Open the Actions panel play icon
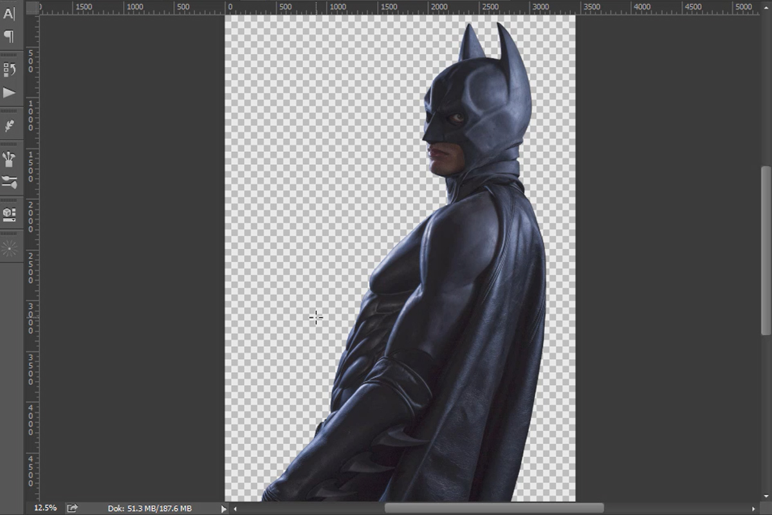 9,93
